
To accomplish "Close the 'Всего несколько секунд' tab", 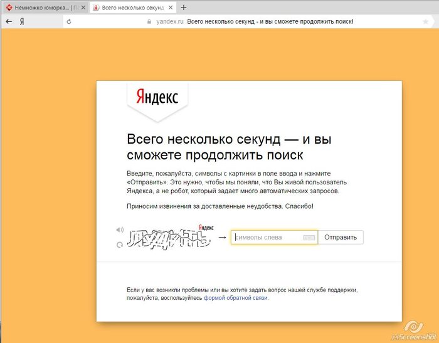I will point(171,8).
